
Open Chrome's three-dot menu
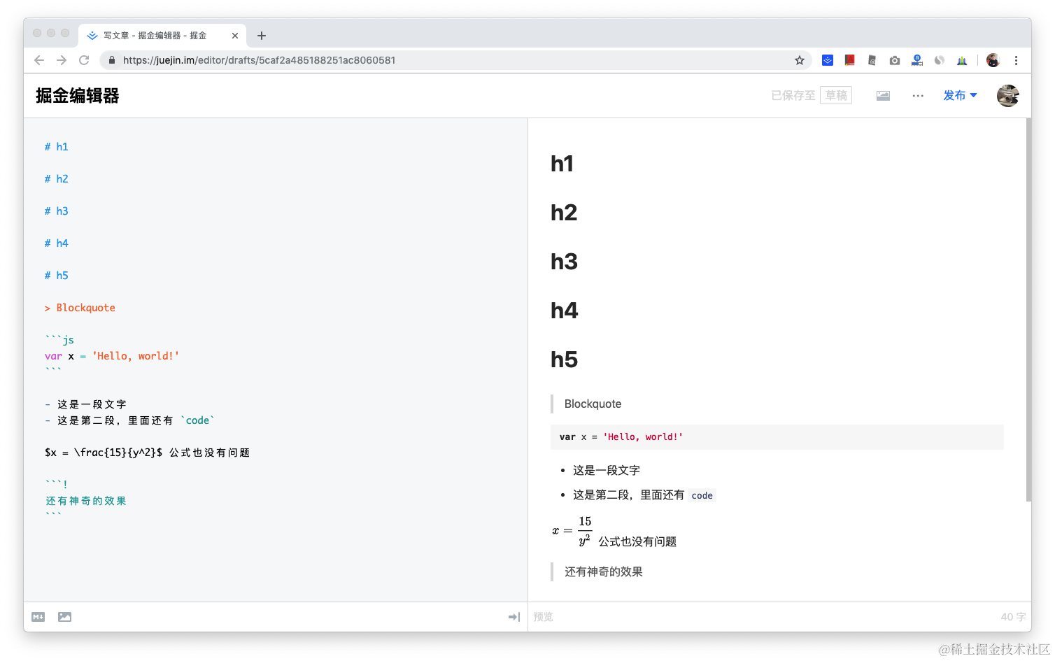coord(1016,60)
